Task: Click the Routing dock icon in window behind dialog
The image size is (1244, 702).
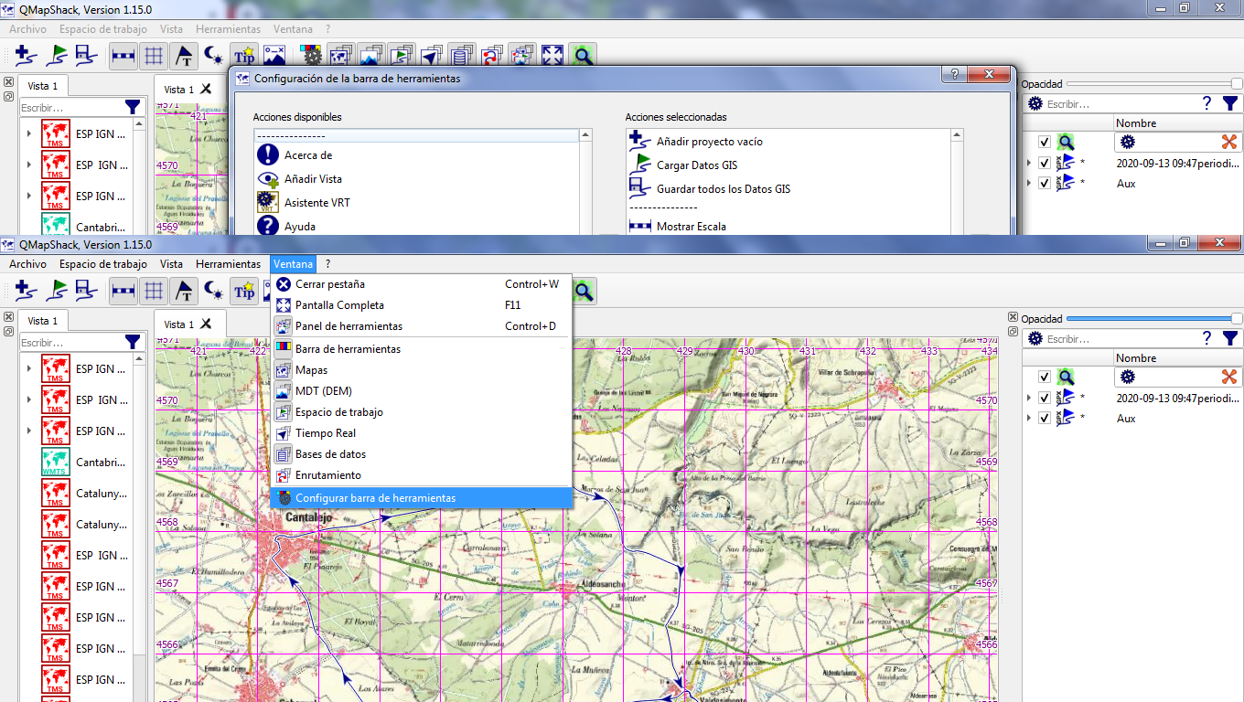Action: pyautogui.click(x=492, y=56)
